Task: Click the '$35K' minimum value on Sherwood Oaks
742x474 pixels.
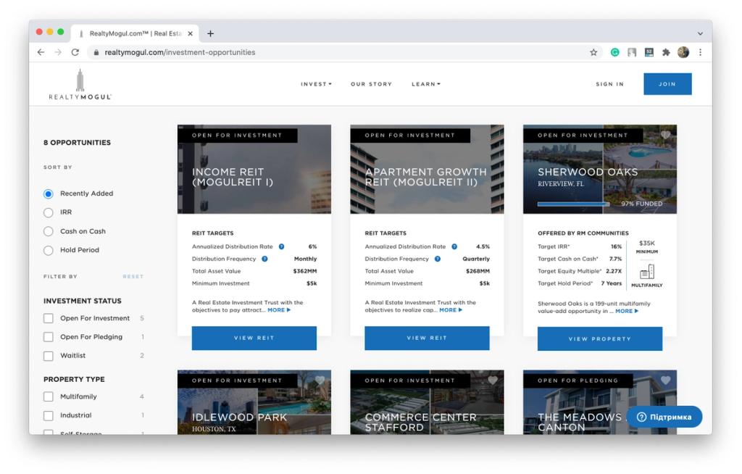Action: 647,243
